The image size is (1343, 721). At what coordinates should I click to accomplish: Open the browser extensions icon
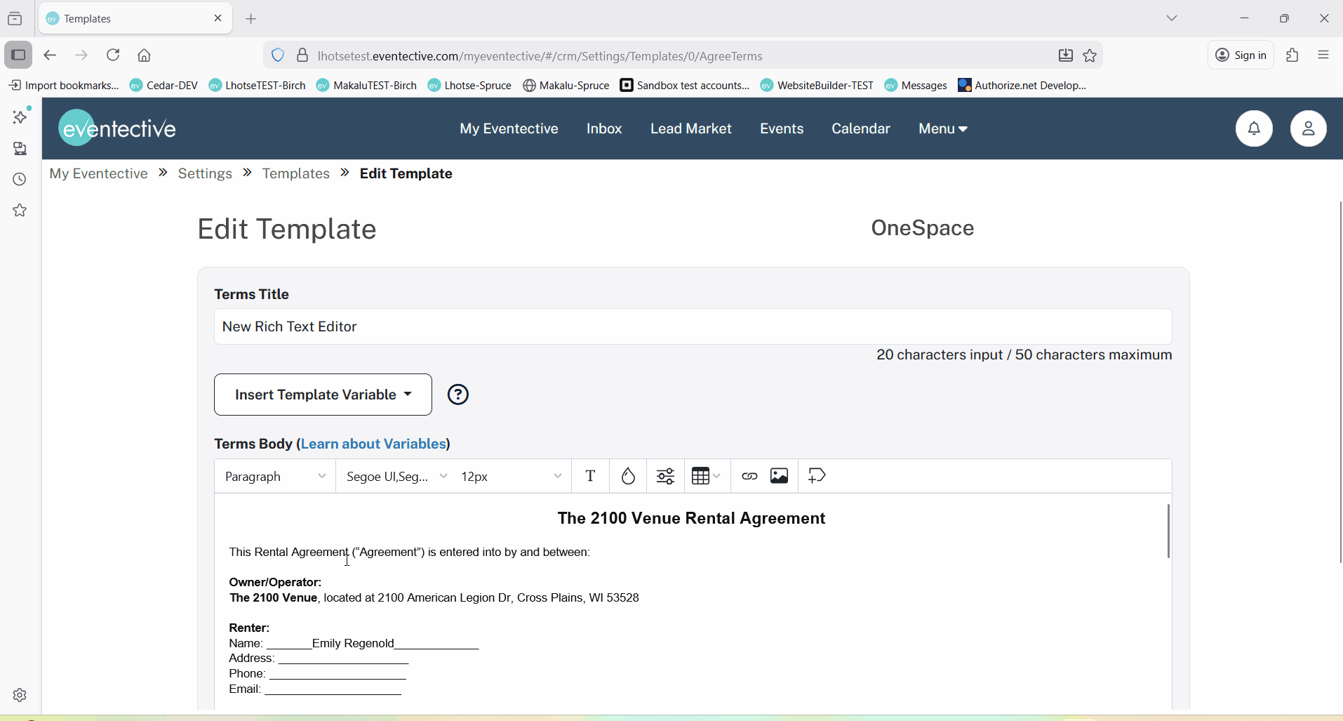[x=1292, y=55]
